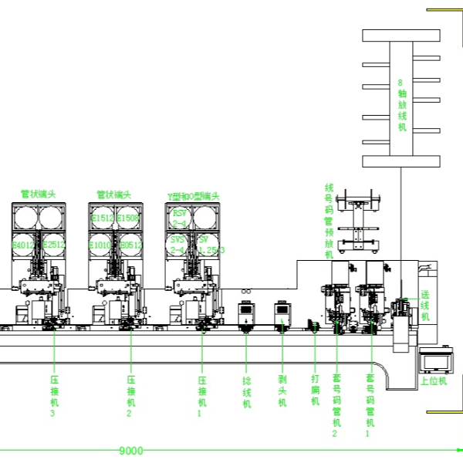463x463 pixels.
Task: Select the 上位机 text label
Action: tap(433, 382)
